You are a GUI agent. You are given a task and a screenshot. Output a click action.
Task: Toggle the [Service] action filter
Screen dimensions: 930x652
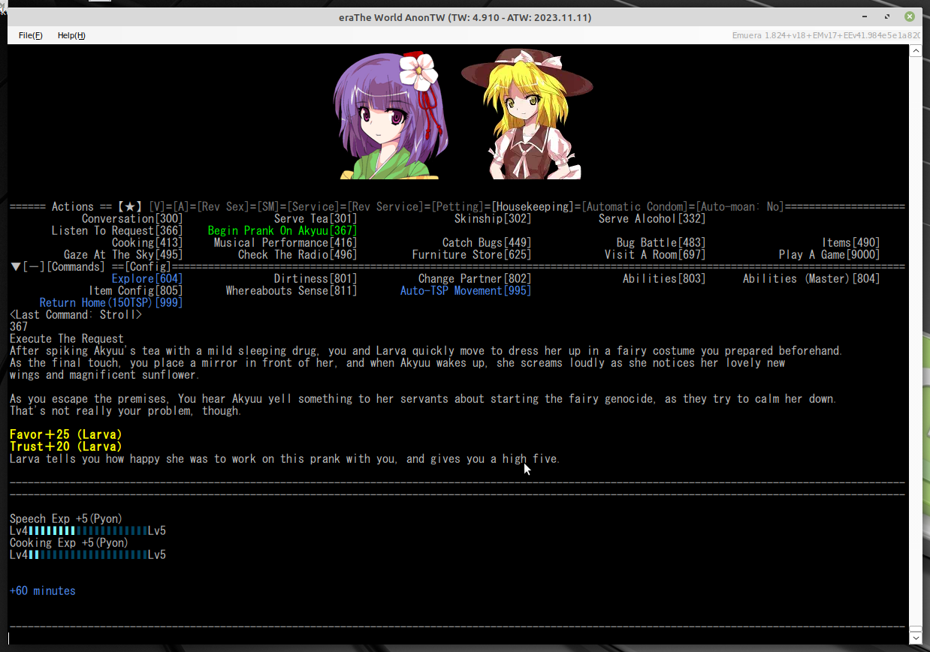click(x=313, y=207)
